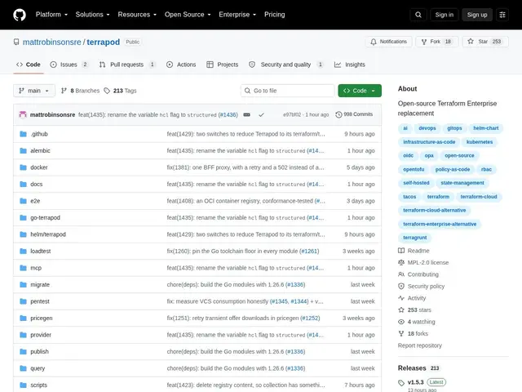Click the Notifications bell button
This screenshot has height=392, width=522.
[388, 42]
